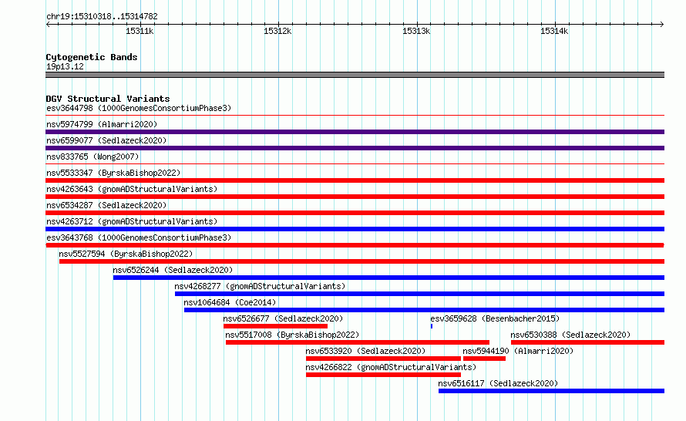The height and width of the screenshot is (421, 686).
Task: Click the red bar under nsv4266822
Action: tap(383, 375)
